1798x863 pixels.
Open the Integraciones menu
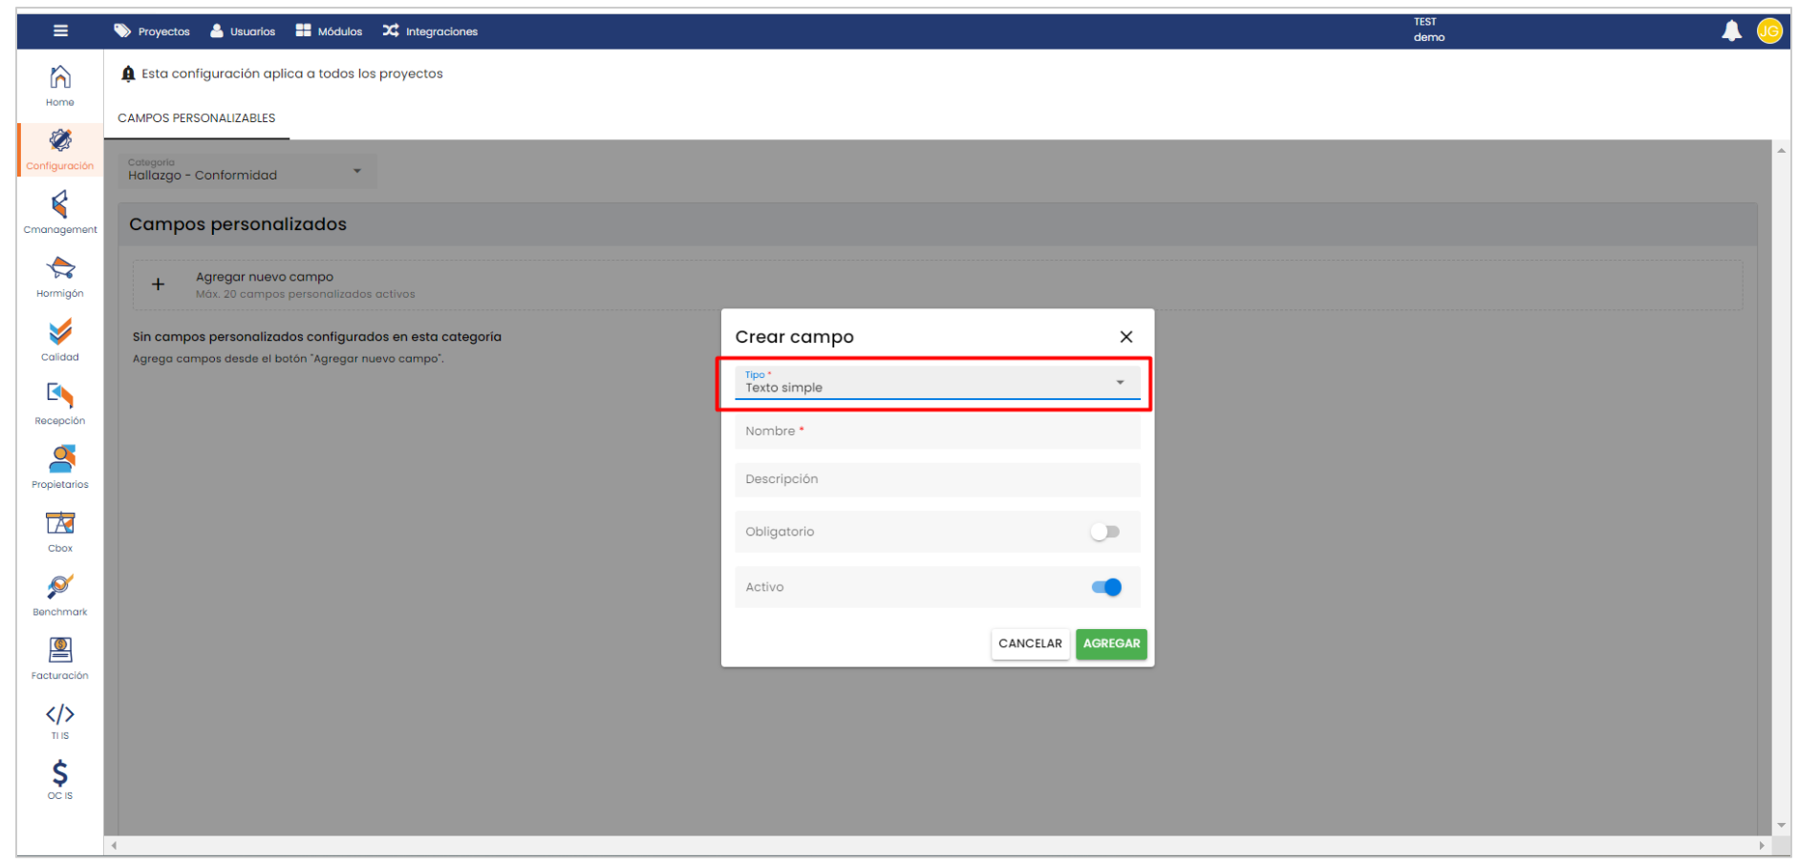(430, 32)
